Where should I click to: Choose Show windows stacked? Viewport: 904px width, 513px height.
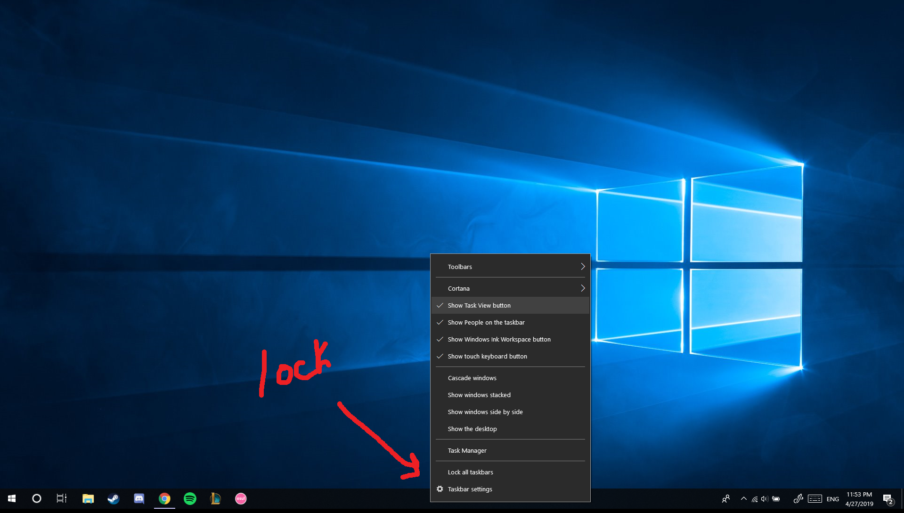pos(510,395)
